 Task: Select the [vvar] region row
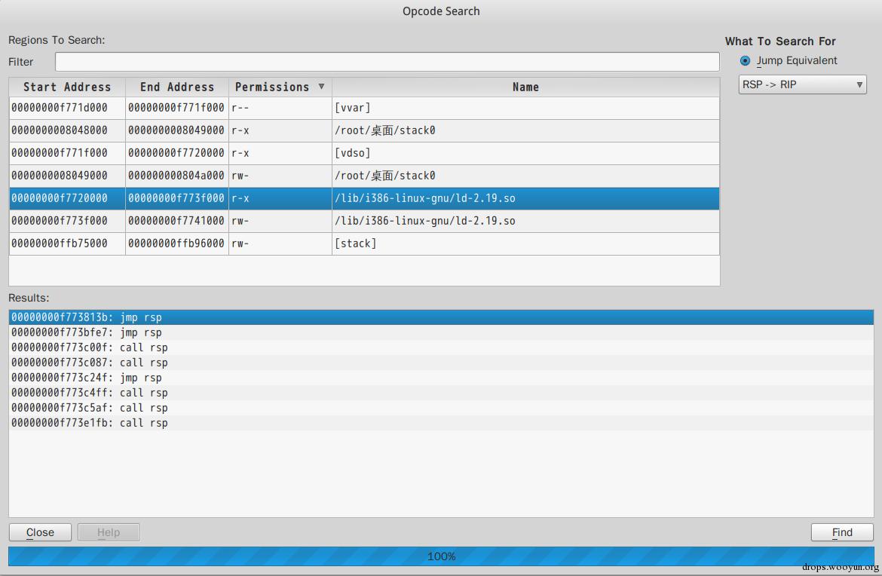coord(364,108)
